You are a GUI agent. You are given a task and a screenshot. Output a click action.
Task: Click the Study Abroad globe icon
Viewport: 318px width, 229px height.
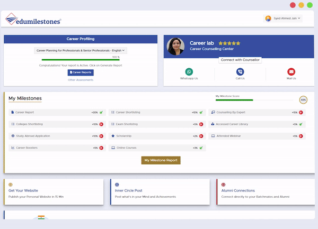click(x=13, y=136)
